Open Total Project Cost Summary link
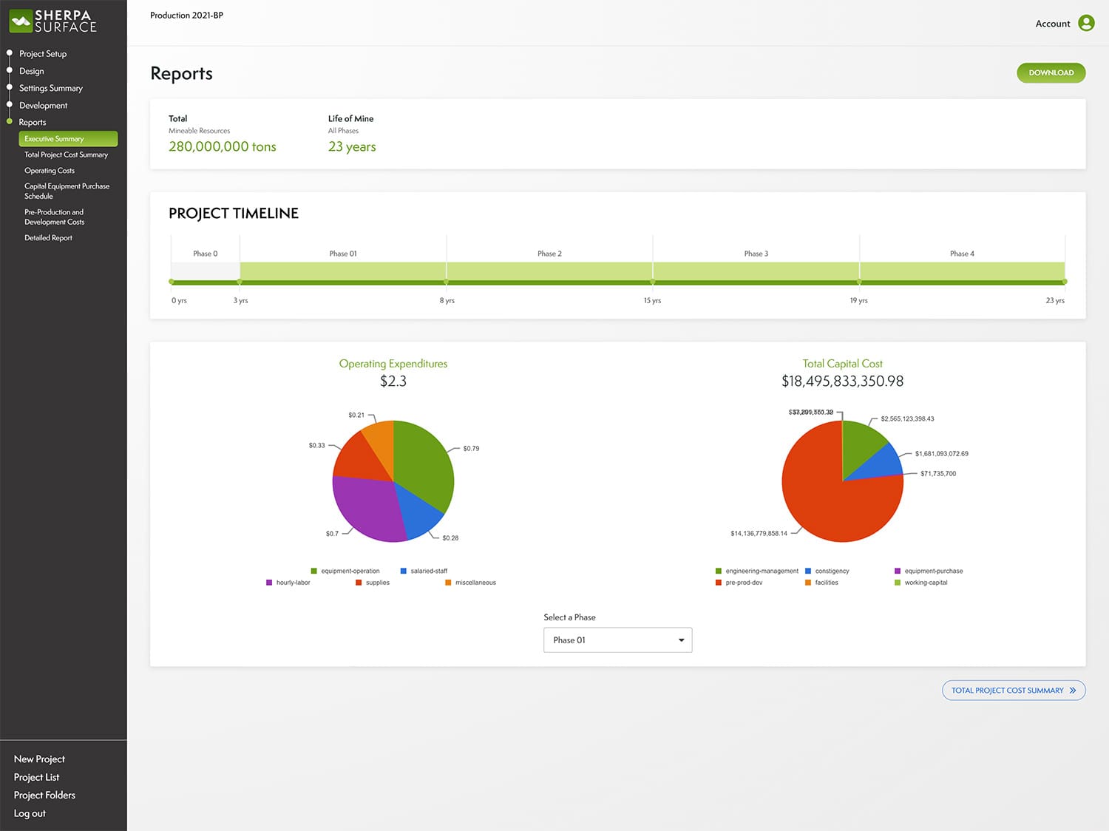The image size is (1109, 831). pos(1013,690)
